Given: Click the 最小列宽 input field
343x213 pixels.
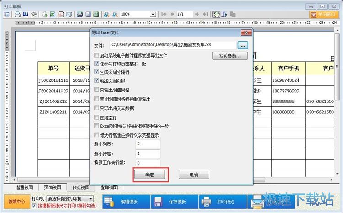Looking at the screenshot, I should (x=148, y=144).
